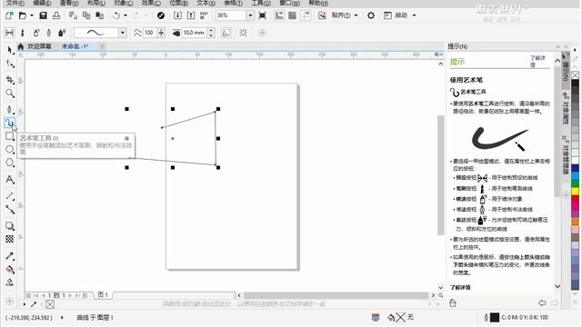Save the document with floppy icon
Image resolution: width=582 pixels, height=327 pixels.
pyautogui.click(x=43, y=15)
